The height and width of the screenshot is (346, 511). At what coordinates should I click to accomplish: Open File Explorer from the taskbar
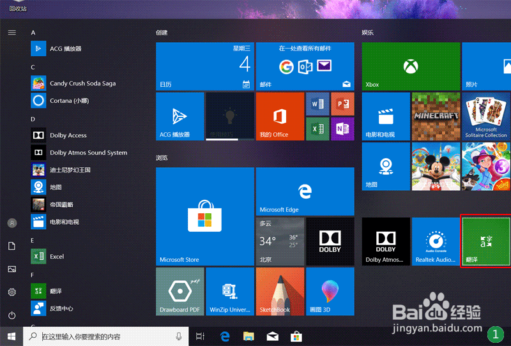(248, 336)
